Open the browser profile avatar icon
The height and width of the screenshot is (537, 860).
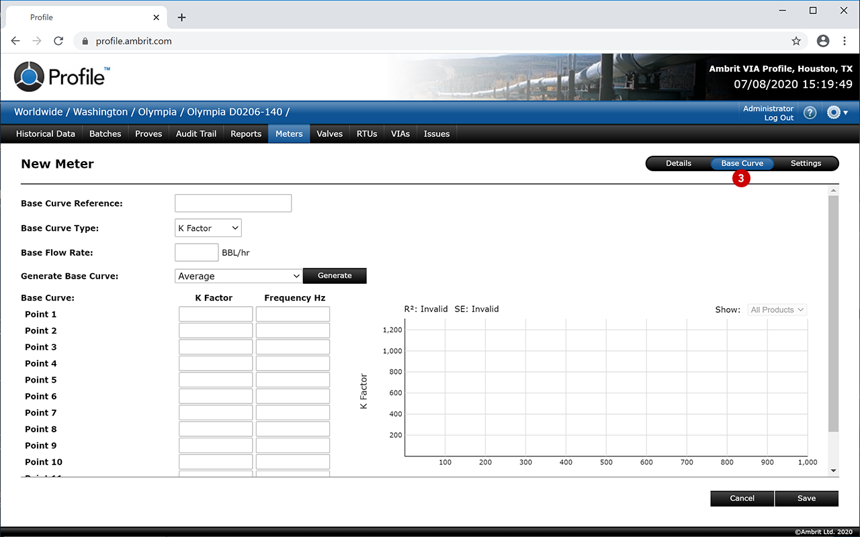pyautogui.click(x=823, y=41)
